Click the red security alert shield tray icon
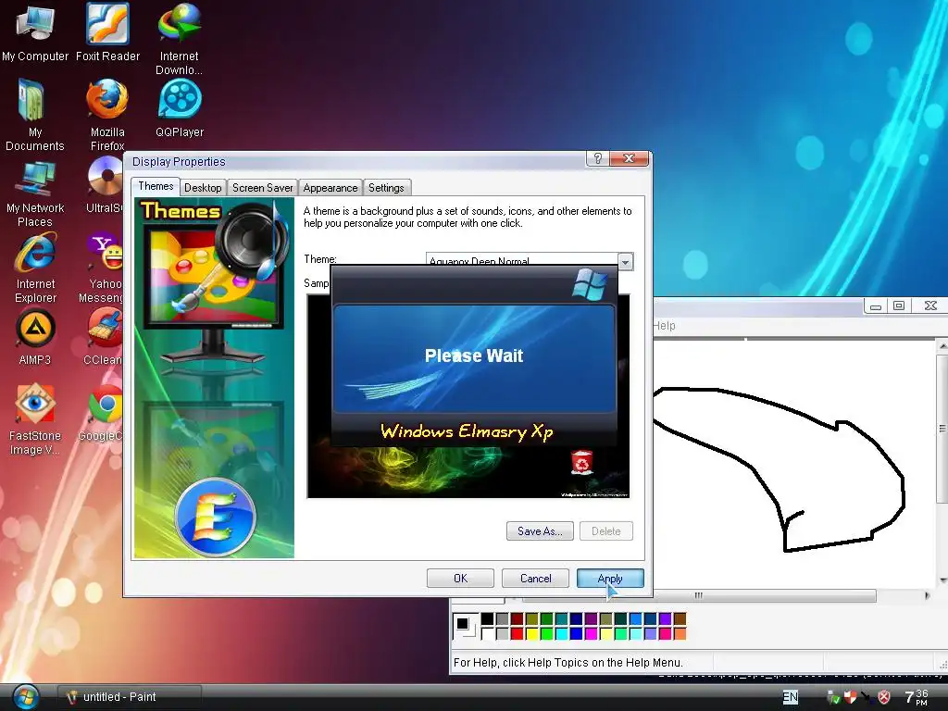The height and width of the screenshot is (711, 948). click(884, 698)
